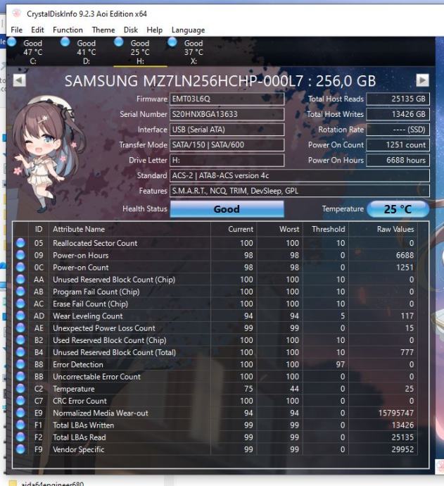
Task: Select the Vendor Specific row text
Action: [79, 449]
